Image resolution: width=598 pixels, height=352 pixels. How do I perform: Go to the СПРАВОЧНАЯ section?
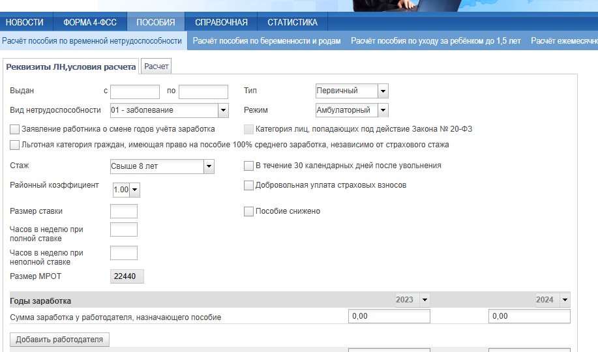coord(221,22)
